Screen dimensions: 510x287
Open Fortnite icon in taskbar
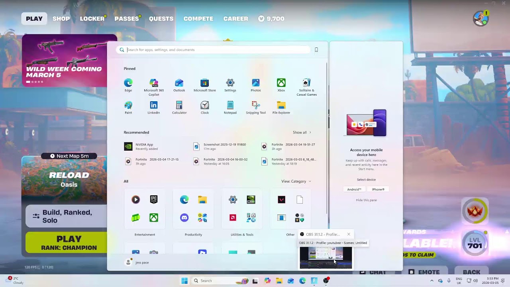click(x=314, y=281)
